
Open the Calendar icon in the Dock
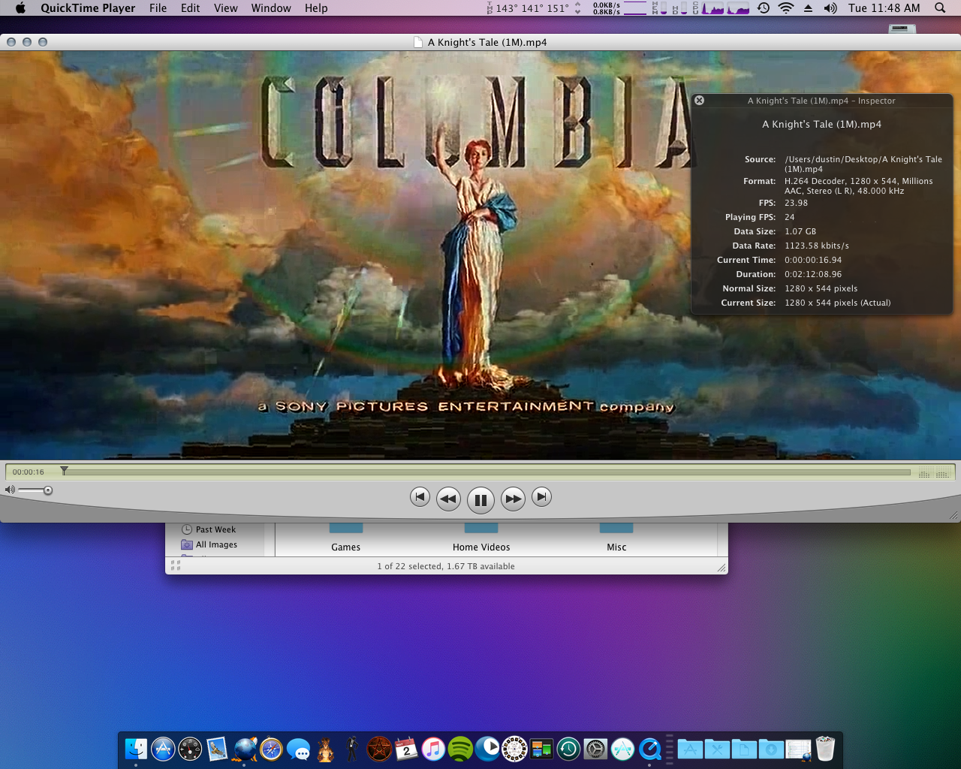tap(406, 749)
